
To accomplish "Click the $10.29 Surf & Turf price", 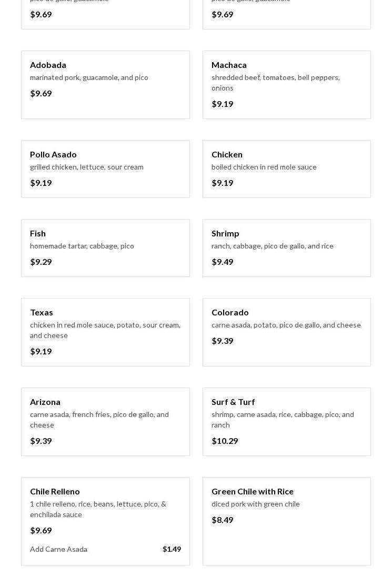I will click(225, 441).
